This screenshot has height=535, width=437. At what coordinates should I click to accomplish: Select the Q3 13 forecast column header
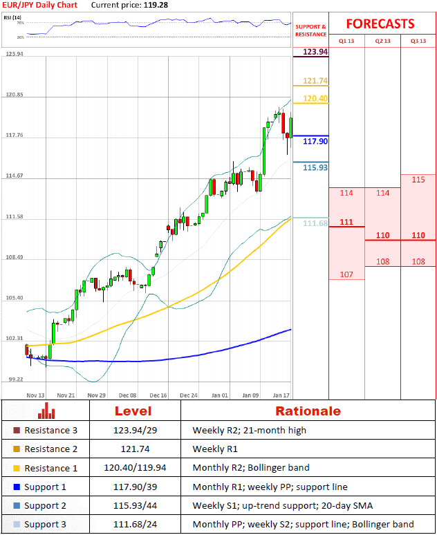(418, 41)
